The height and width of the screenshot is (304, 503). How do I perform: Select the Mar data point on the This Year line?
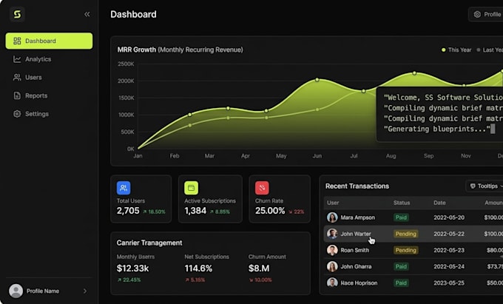[x=228, y=109]
